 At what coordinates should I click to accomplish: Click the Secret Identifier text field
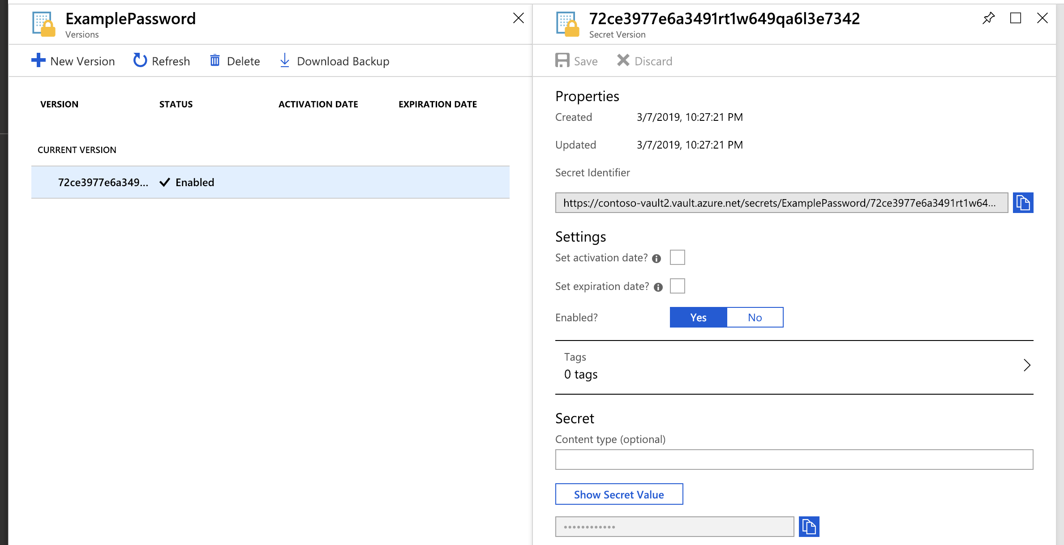point(781,203)
